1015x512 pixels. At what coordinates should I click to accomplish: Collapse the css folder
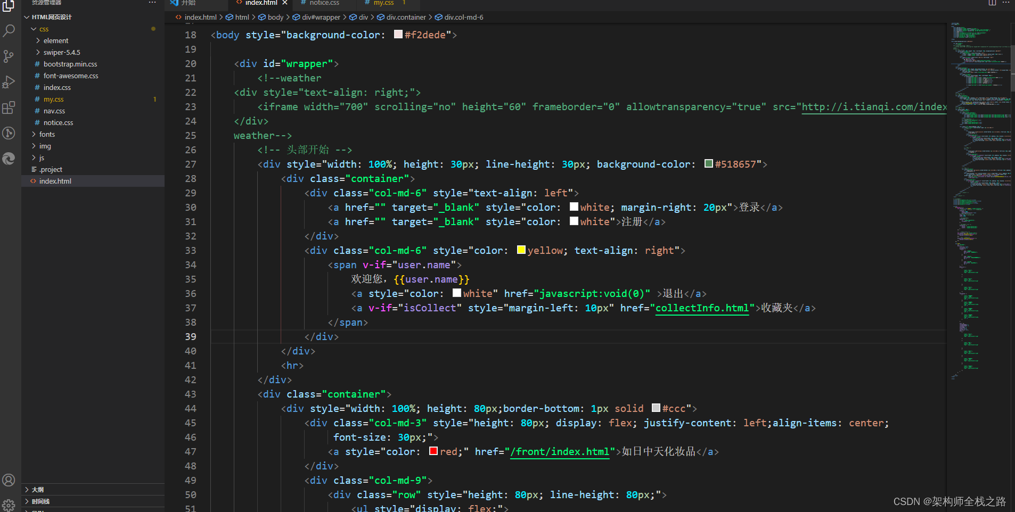[x=34, y=29]
